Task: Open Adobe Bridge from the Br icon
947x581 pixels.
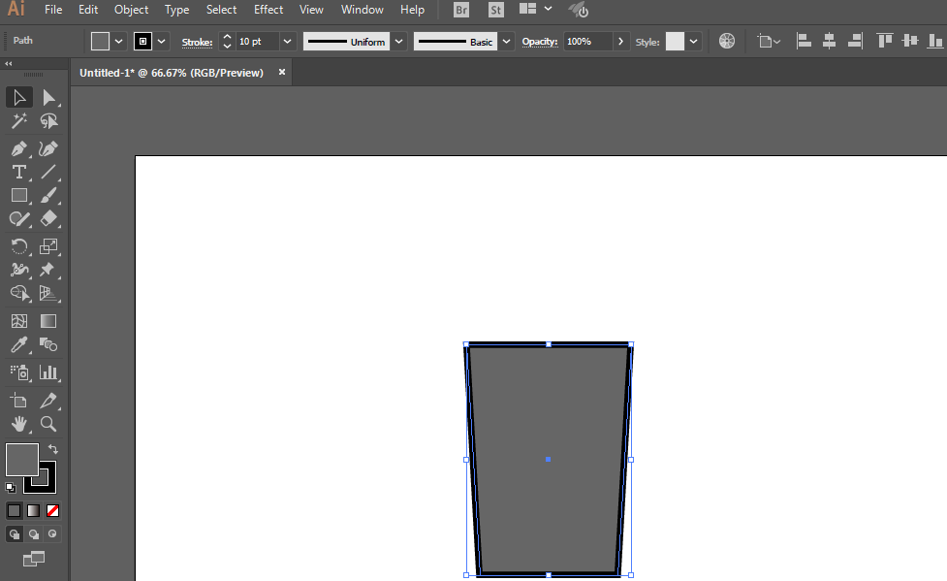Action: (x=462, y=10)
